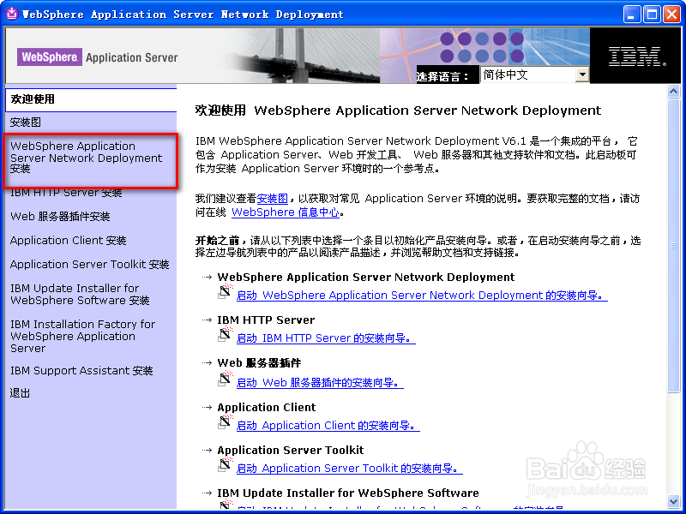The height and width of the screenshot is (514, 686).
Task: Click the bold WebSphere Application Server Network Deployment heading
Action: (366, 277)
